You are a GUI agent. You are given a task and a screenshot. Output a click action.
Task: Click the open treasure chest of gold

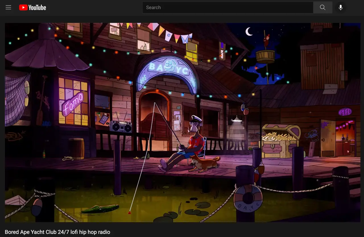coord(280,140)
